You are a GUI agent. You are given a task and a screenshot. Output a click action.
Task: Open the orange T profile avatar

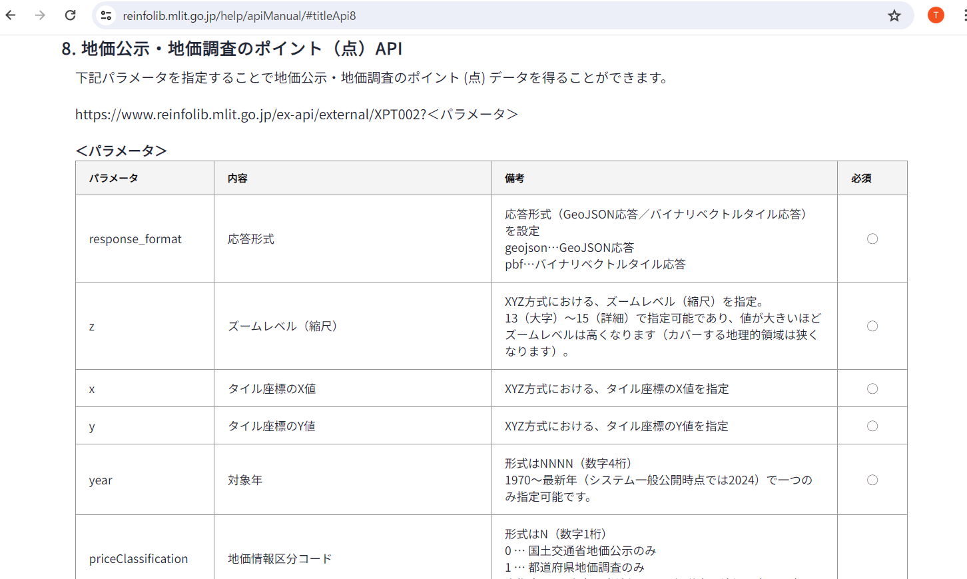point(936,15)
